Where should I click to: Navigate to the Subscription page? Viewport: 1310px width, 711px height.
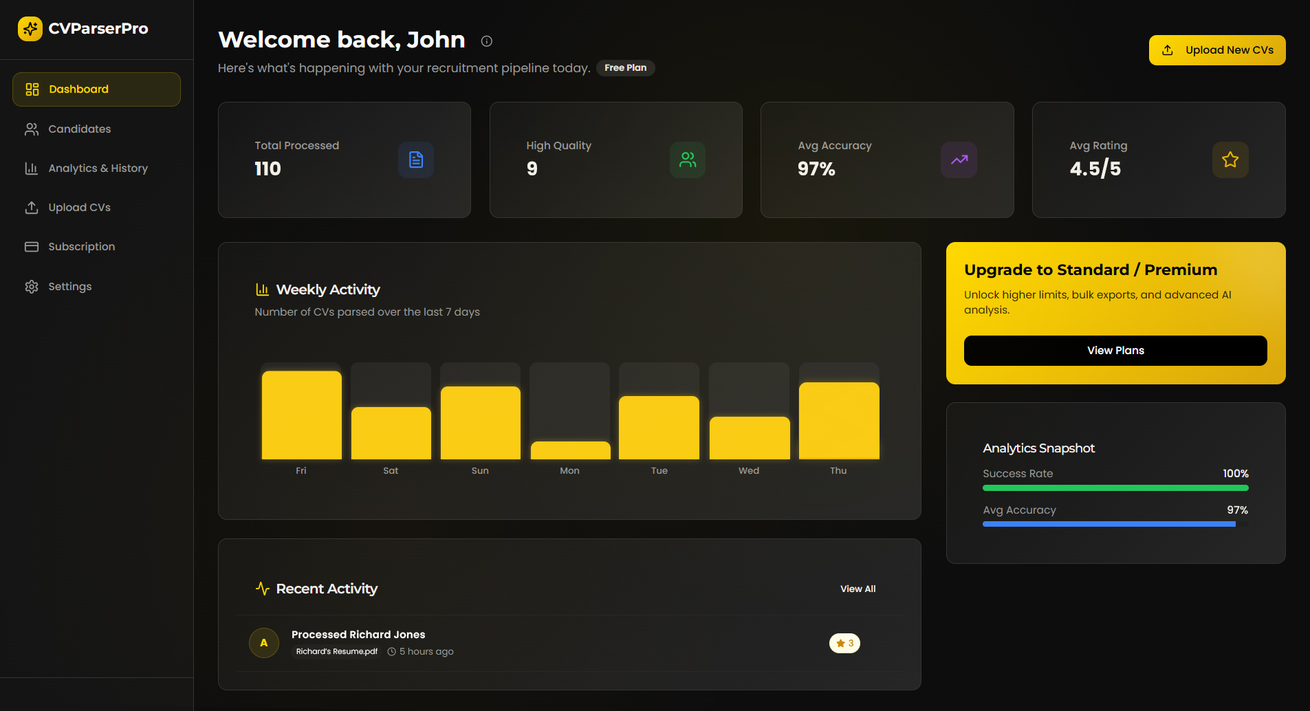[x=81, y=247]
